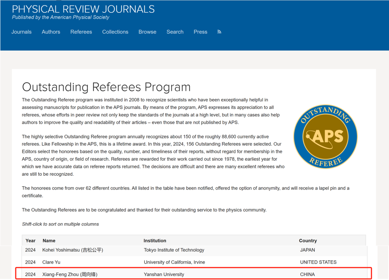Screen dimensions: 389x280
Task: Go to Physical Review Journals home title
Action: (x=83, y=9)
